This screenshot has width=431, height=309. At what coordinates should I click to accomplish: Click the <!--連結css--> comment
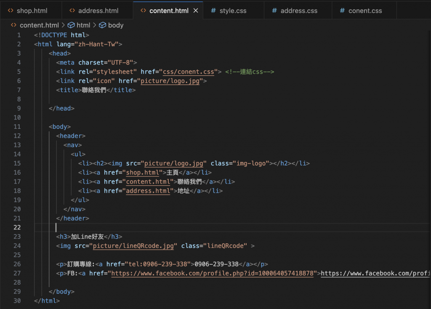click(250, 72)
